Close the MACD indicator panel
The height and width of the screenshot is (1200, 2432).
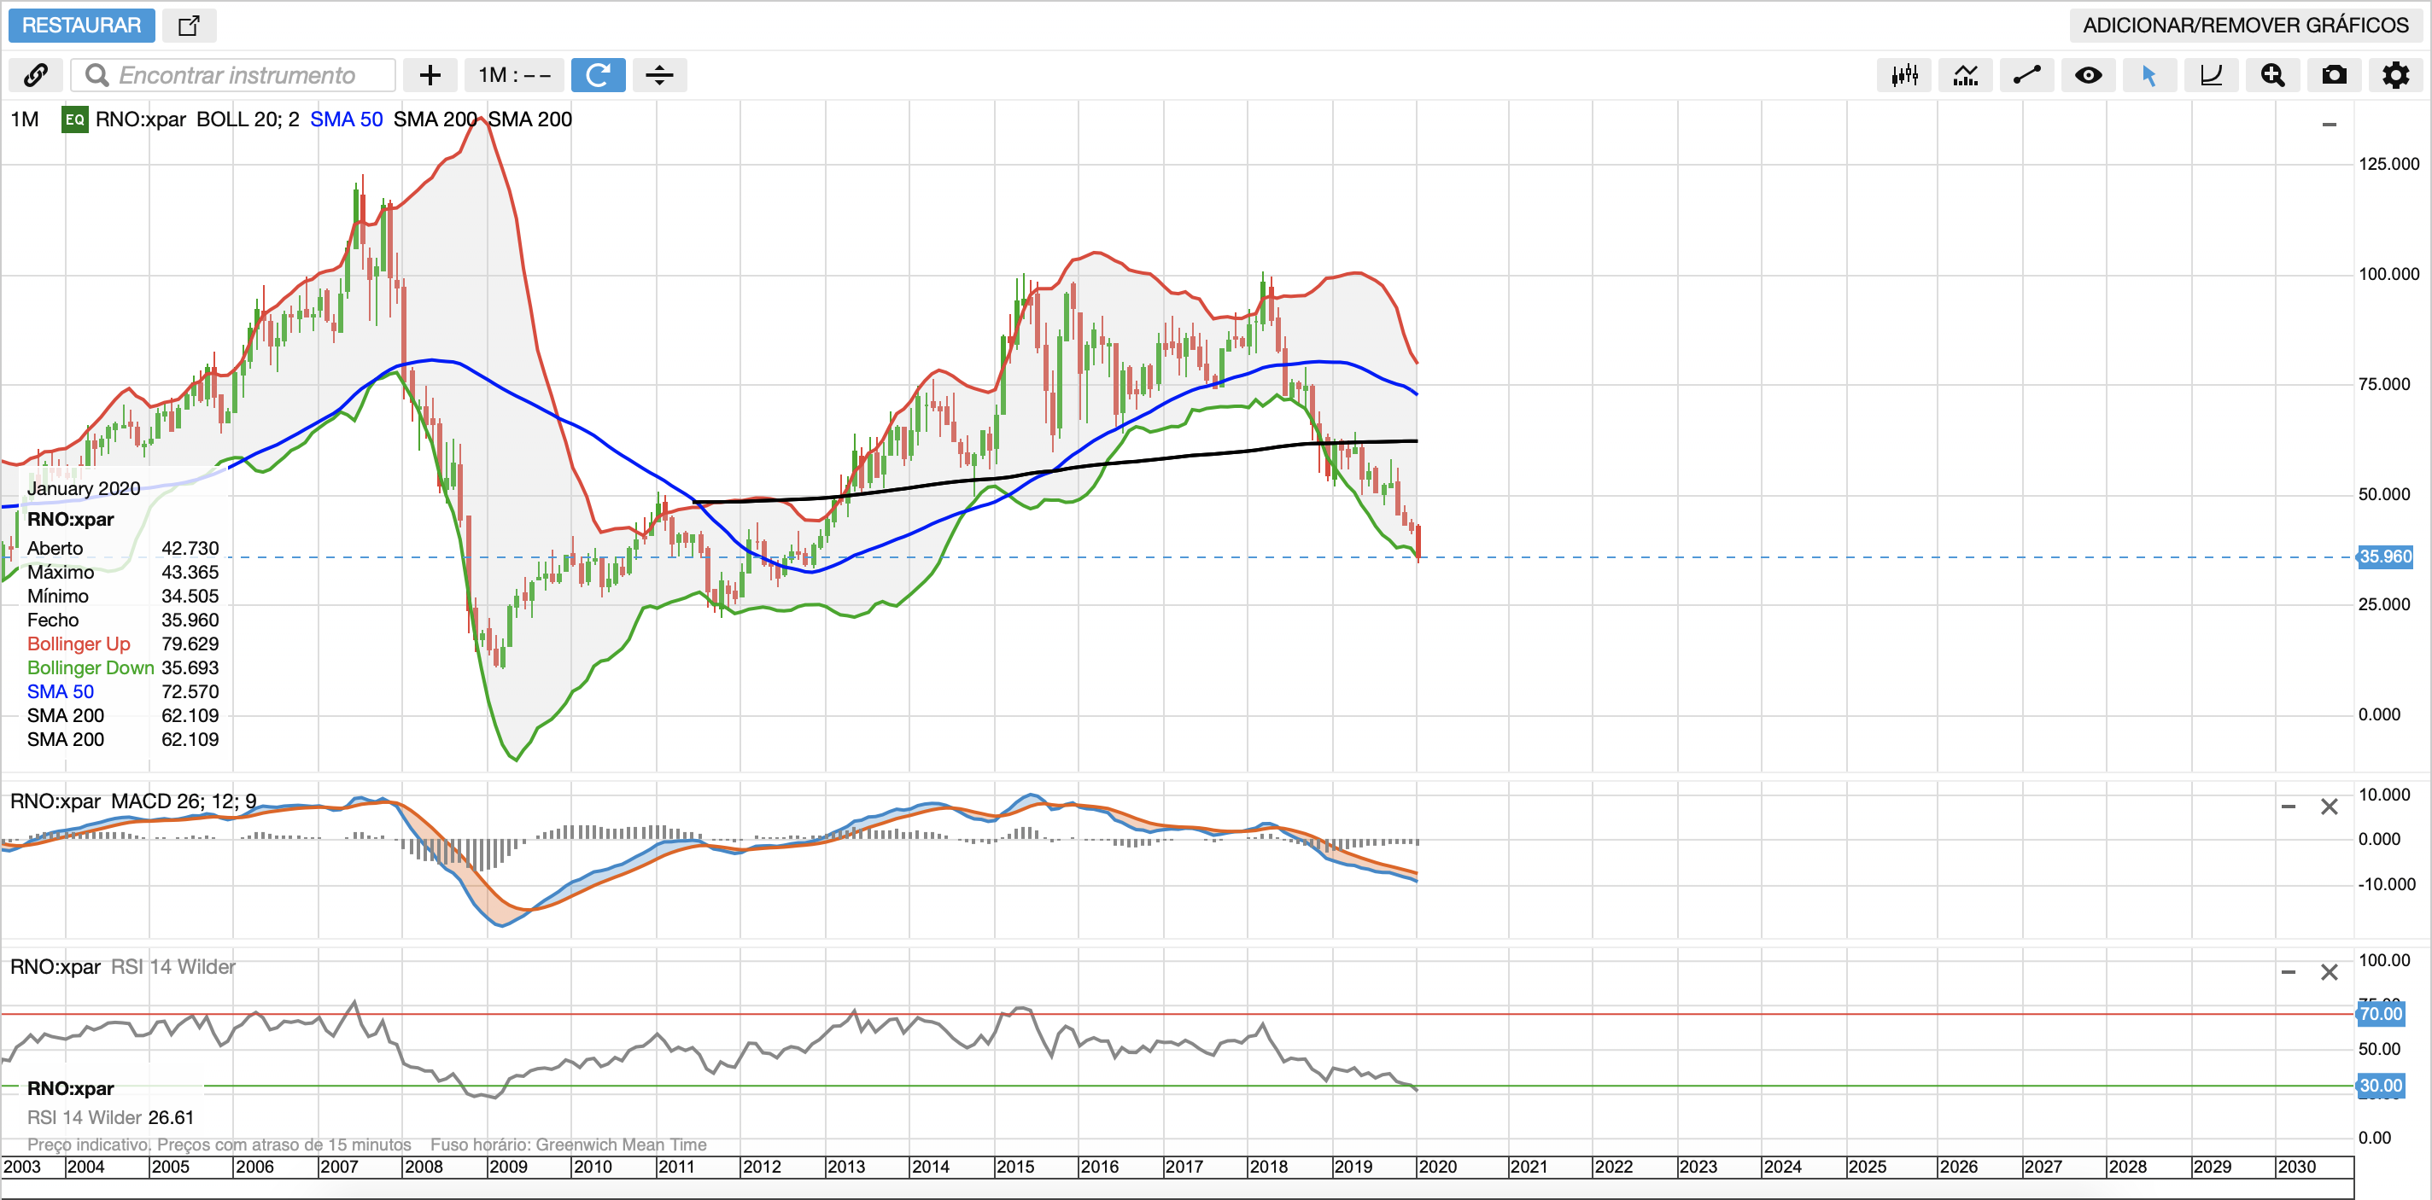[2329, 807]
